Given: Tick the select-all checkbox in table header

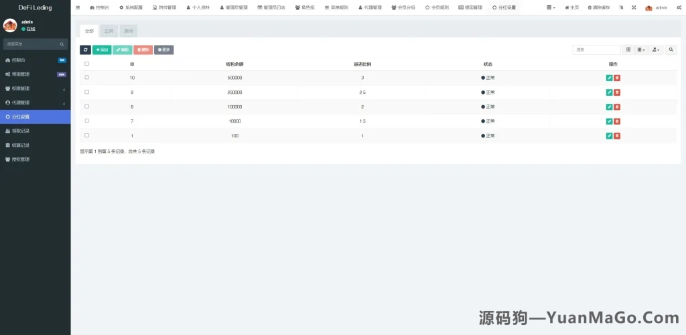Looking at the screenshot, I should [x=86, y=64].
